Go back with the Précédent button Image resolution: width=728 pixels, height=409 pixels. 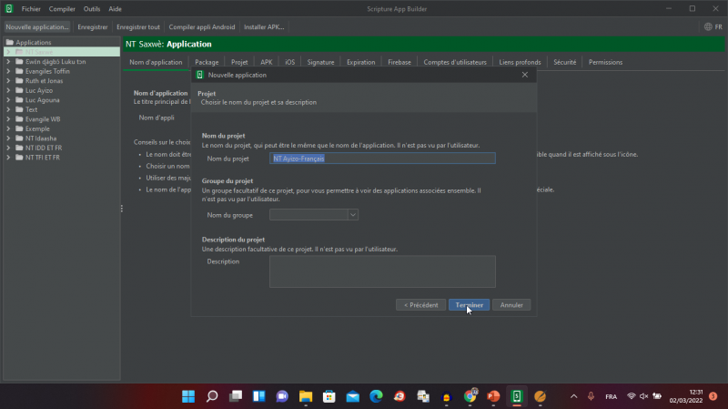pyautogui.click(x=420, y=305)
